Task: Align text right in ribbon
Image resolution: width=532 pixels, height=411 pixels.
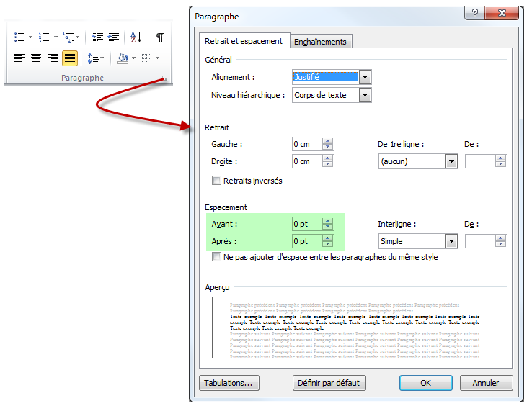Action: (x=53, y=58)
